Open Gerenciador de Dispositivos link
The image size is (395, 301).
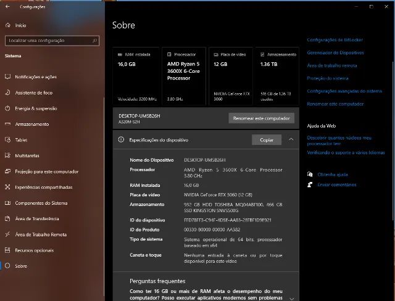click(x=335, y=52)
